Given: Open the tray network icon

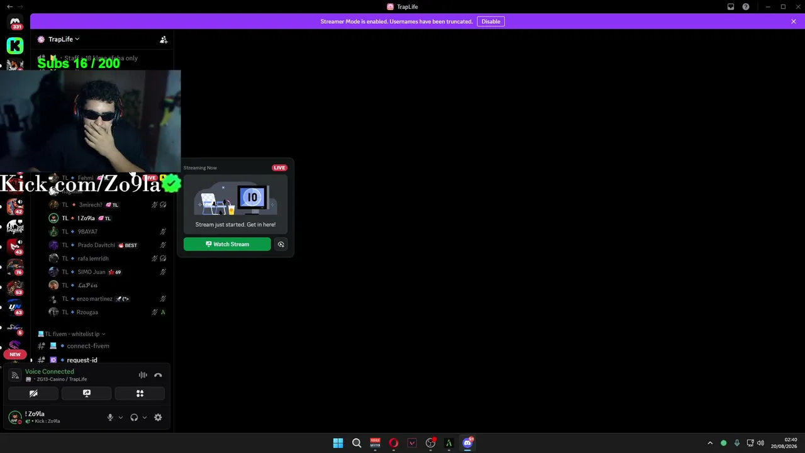Looking at the screenshot, I should tap(750, 443).
